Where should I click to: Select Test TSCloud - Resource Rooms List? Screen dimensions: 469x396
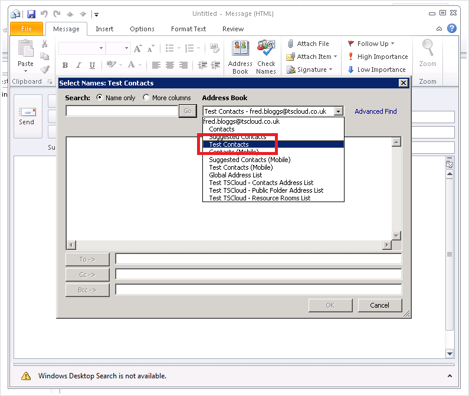tap(260, 198)
